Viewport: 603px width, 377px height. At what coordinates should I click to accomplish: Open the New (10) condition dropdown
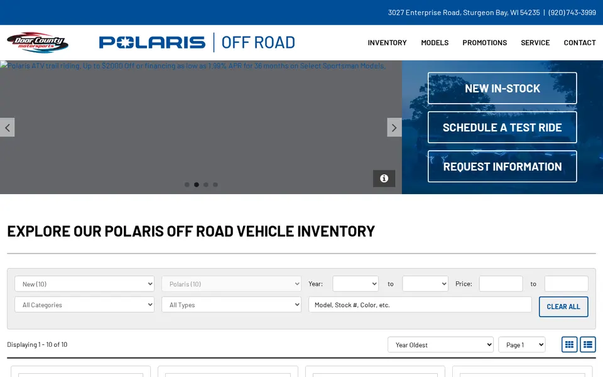[85, 284]
